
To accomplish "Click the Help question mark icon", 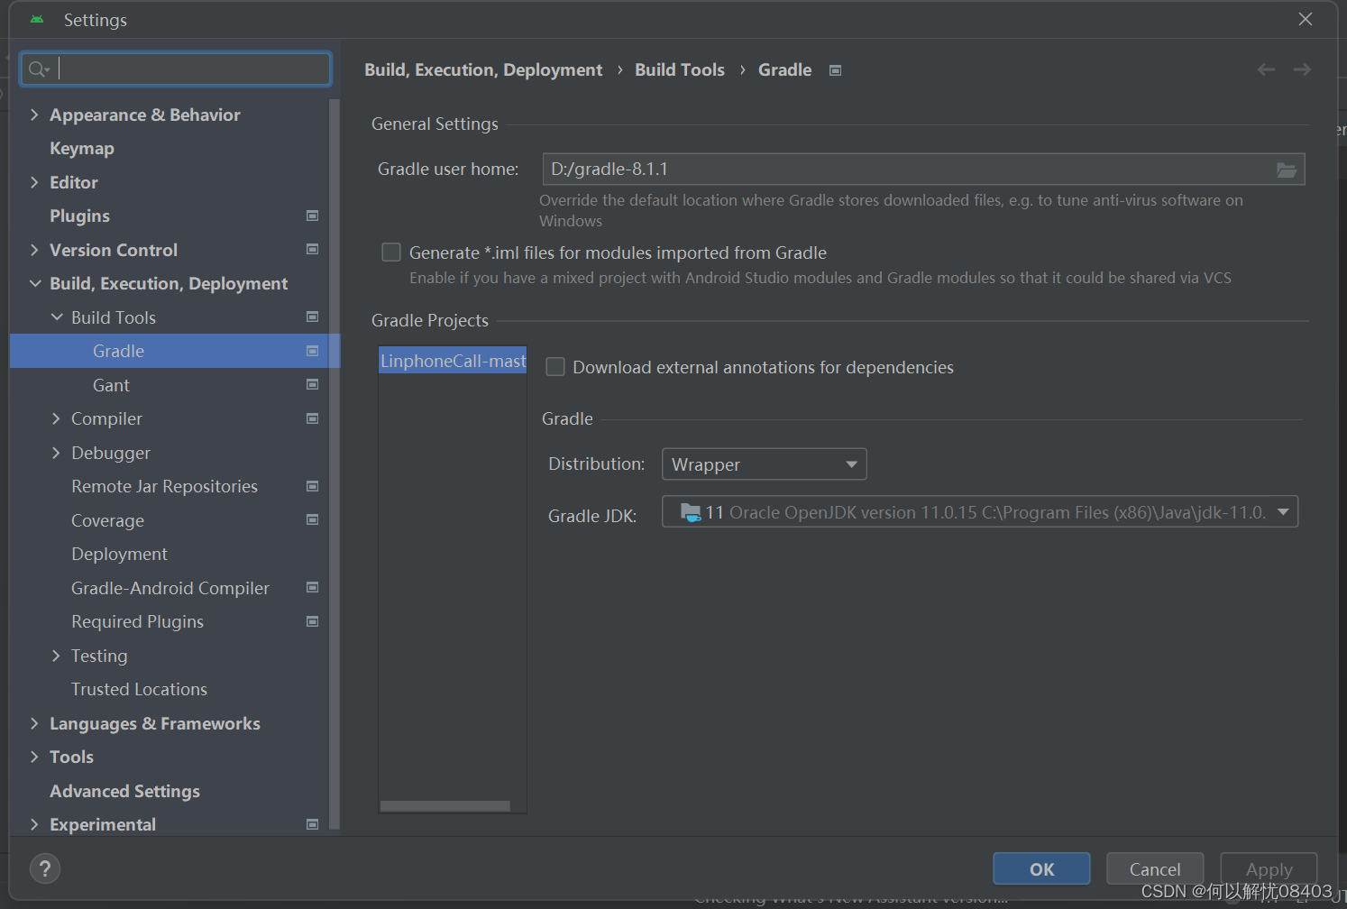I will [45, 868].
